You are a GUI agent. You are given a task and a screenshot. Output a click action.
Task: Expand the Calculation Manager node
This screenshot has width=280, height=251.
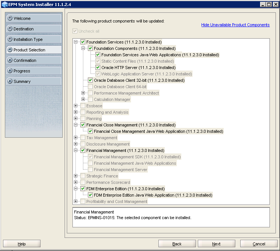click(x=83, y=99)
